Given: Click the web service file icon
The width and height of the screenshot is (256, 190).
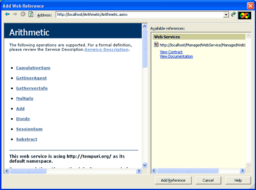Looking at the screenshot, I should click(156, 45).
